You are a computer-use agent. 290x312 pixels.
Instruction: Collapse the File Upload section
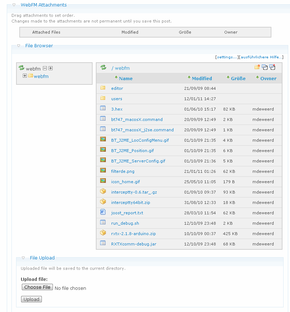[x=23, y=258]
